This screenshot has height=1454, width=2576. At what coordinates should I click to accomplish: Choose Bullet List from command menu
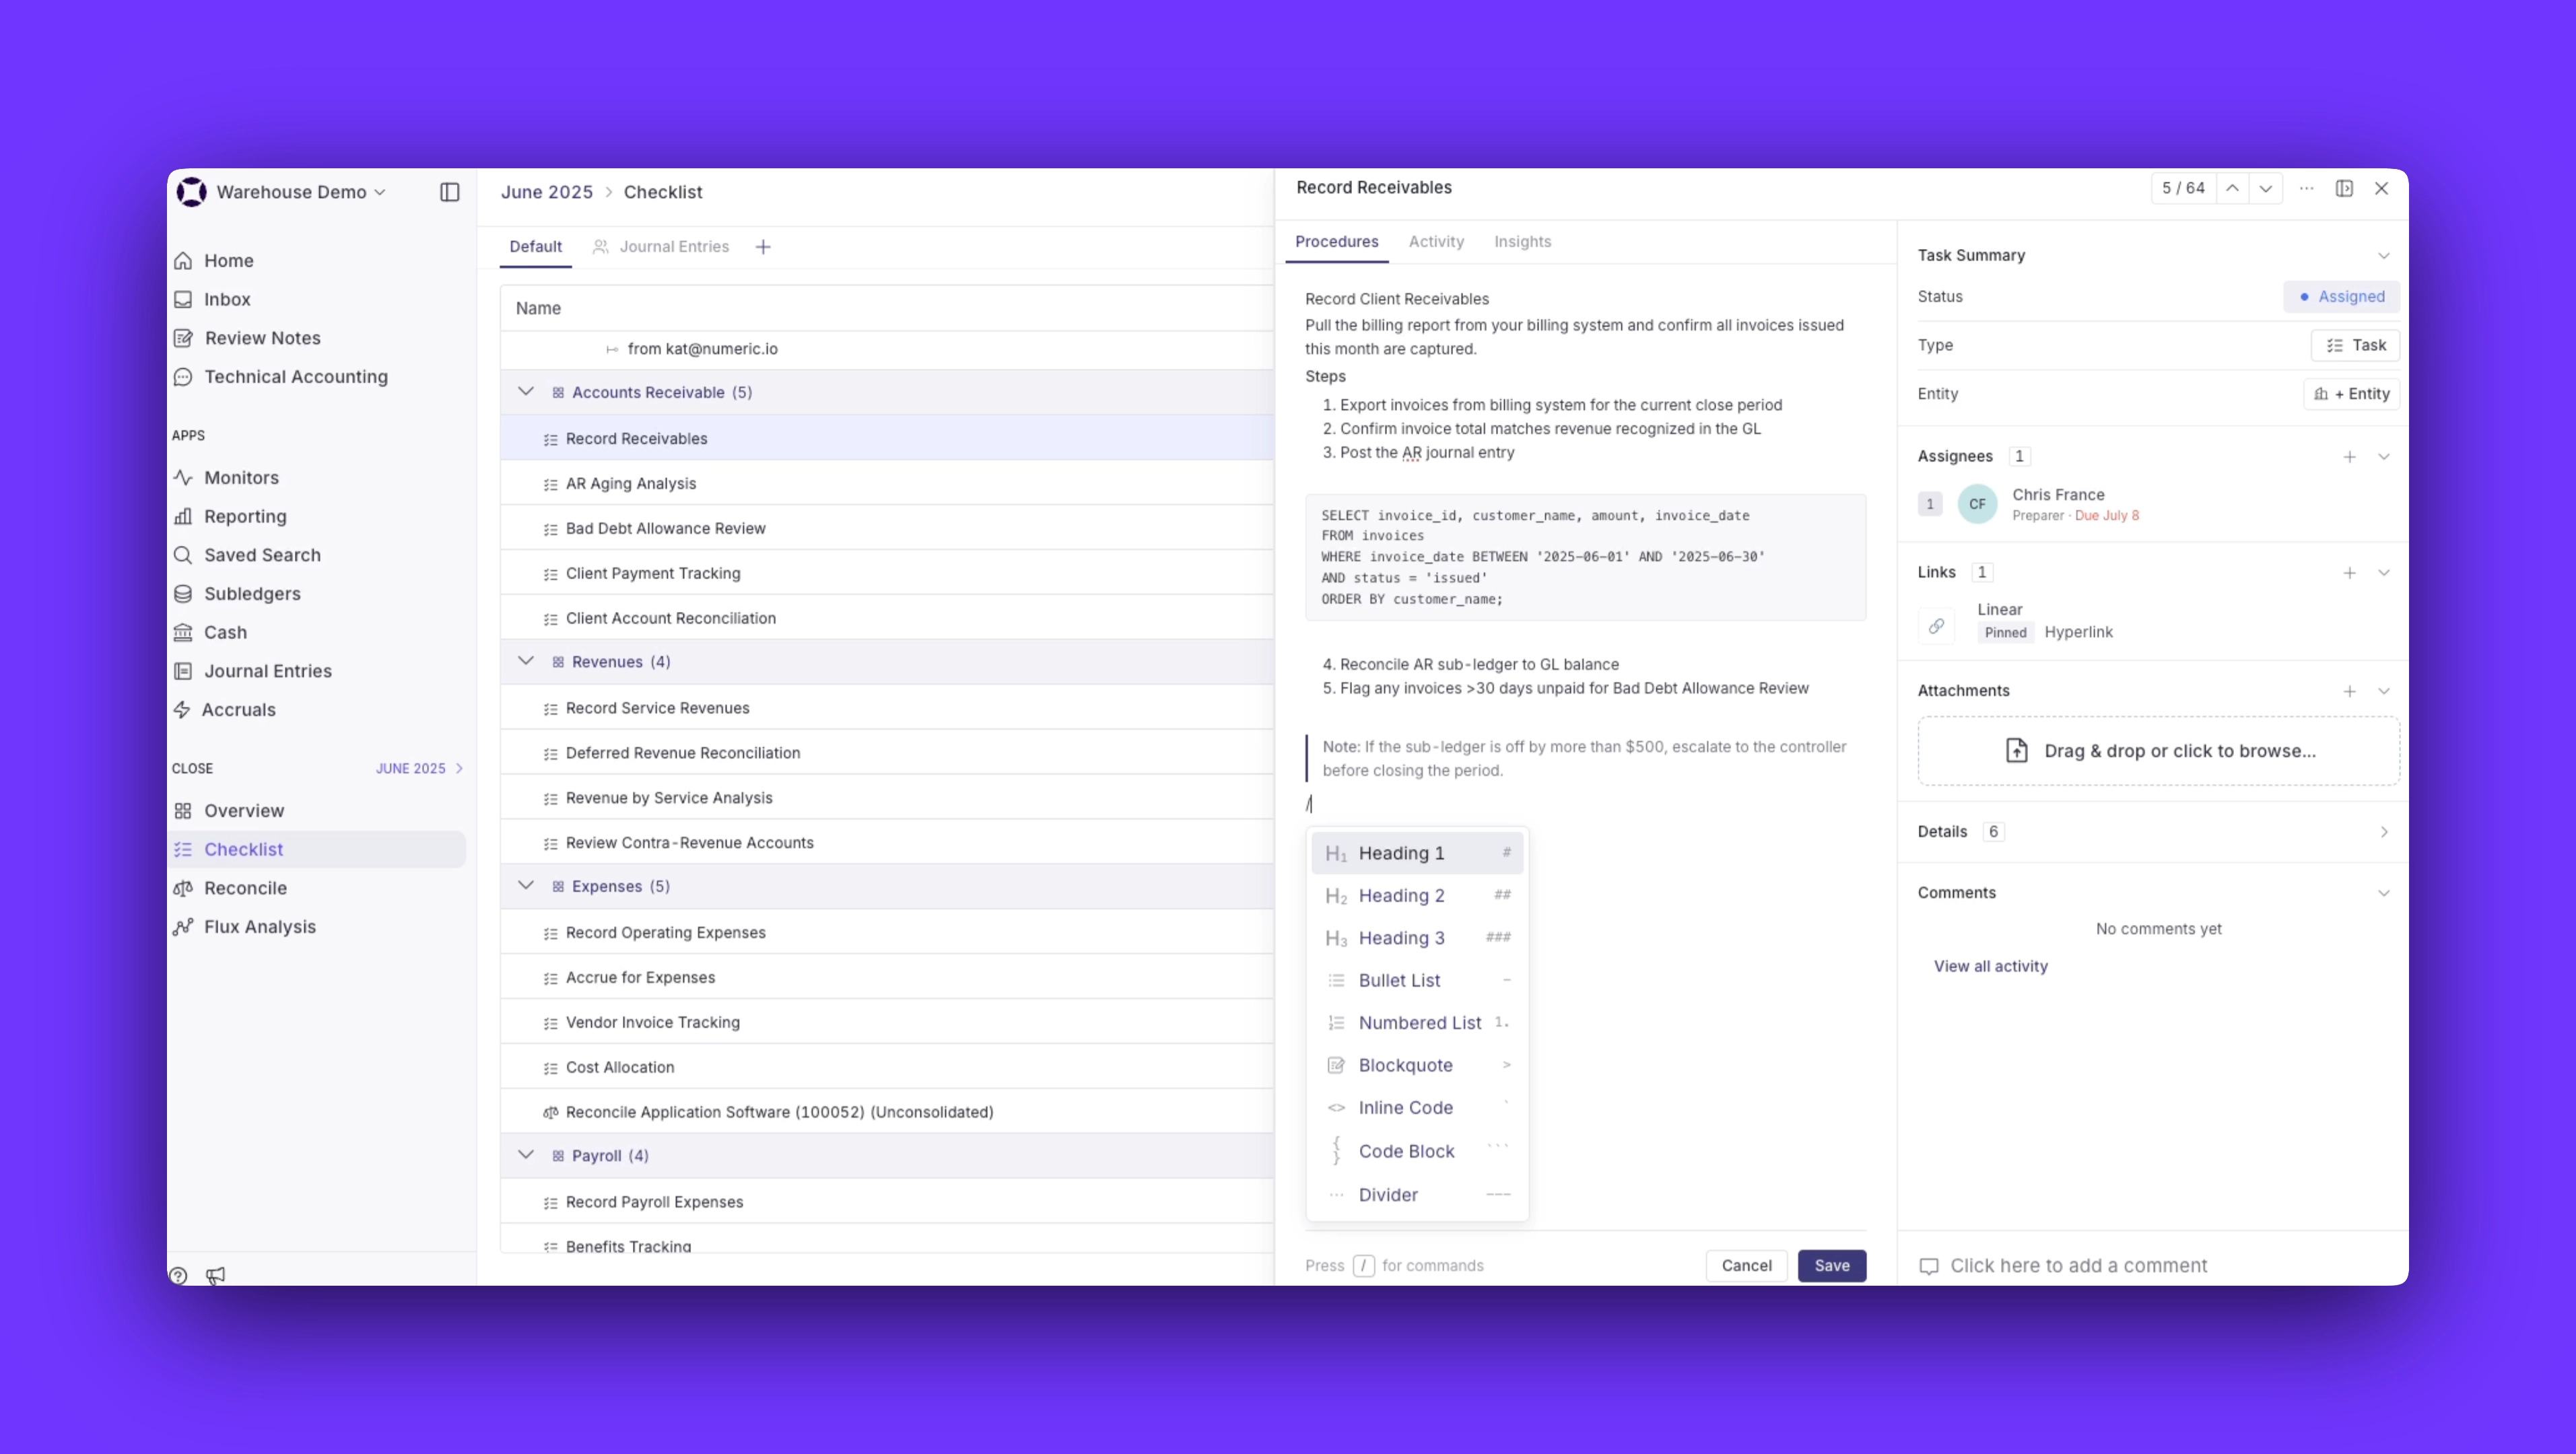(x=1417, y=981)
